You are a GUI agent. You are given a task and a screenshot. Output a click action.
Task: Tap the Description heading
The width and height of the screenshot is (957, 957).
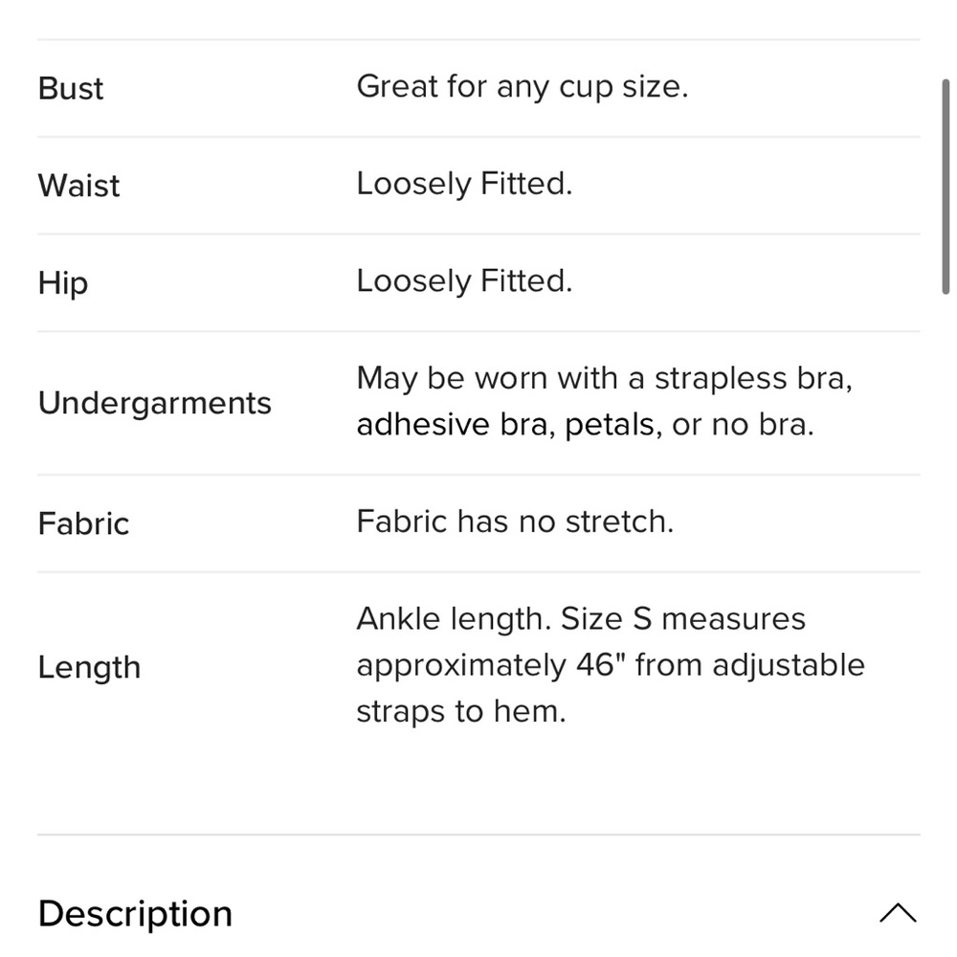tap(135, 914)
